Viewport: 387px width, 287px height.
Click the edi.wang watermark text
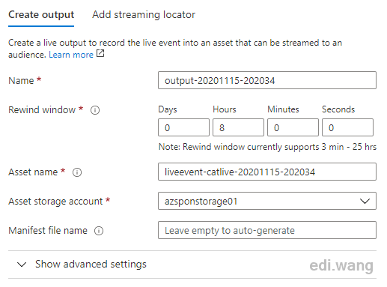[341, 265]
